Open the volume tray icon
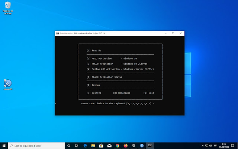 tap(211, 146)
